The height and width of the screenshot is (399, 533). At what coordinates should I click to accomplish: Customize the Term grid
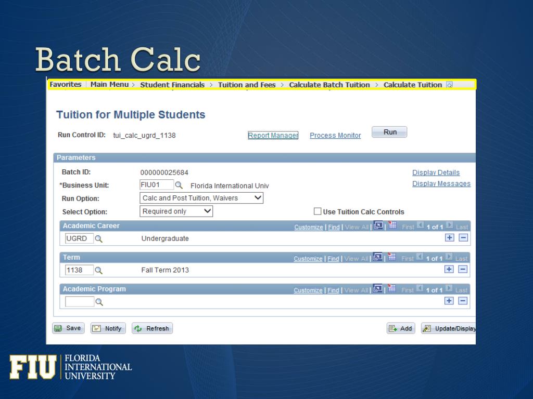[x=308, y=259]
